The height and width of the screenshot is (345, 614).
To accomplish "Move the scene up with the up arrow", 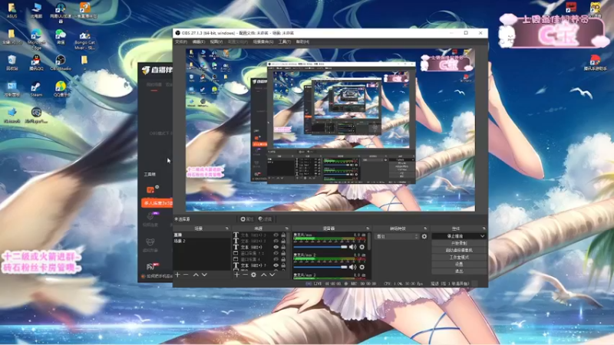I will (196, 275).
